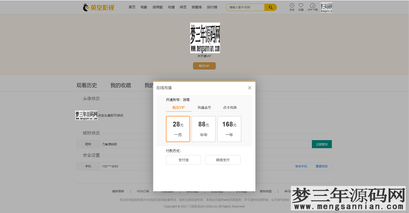Pay with 支付宝
The image size is (409, 213).
click(x=184, y=160)
